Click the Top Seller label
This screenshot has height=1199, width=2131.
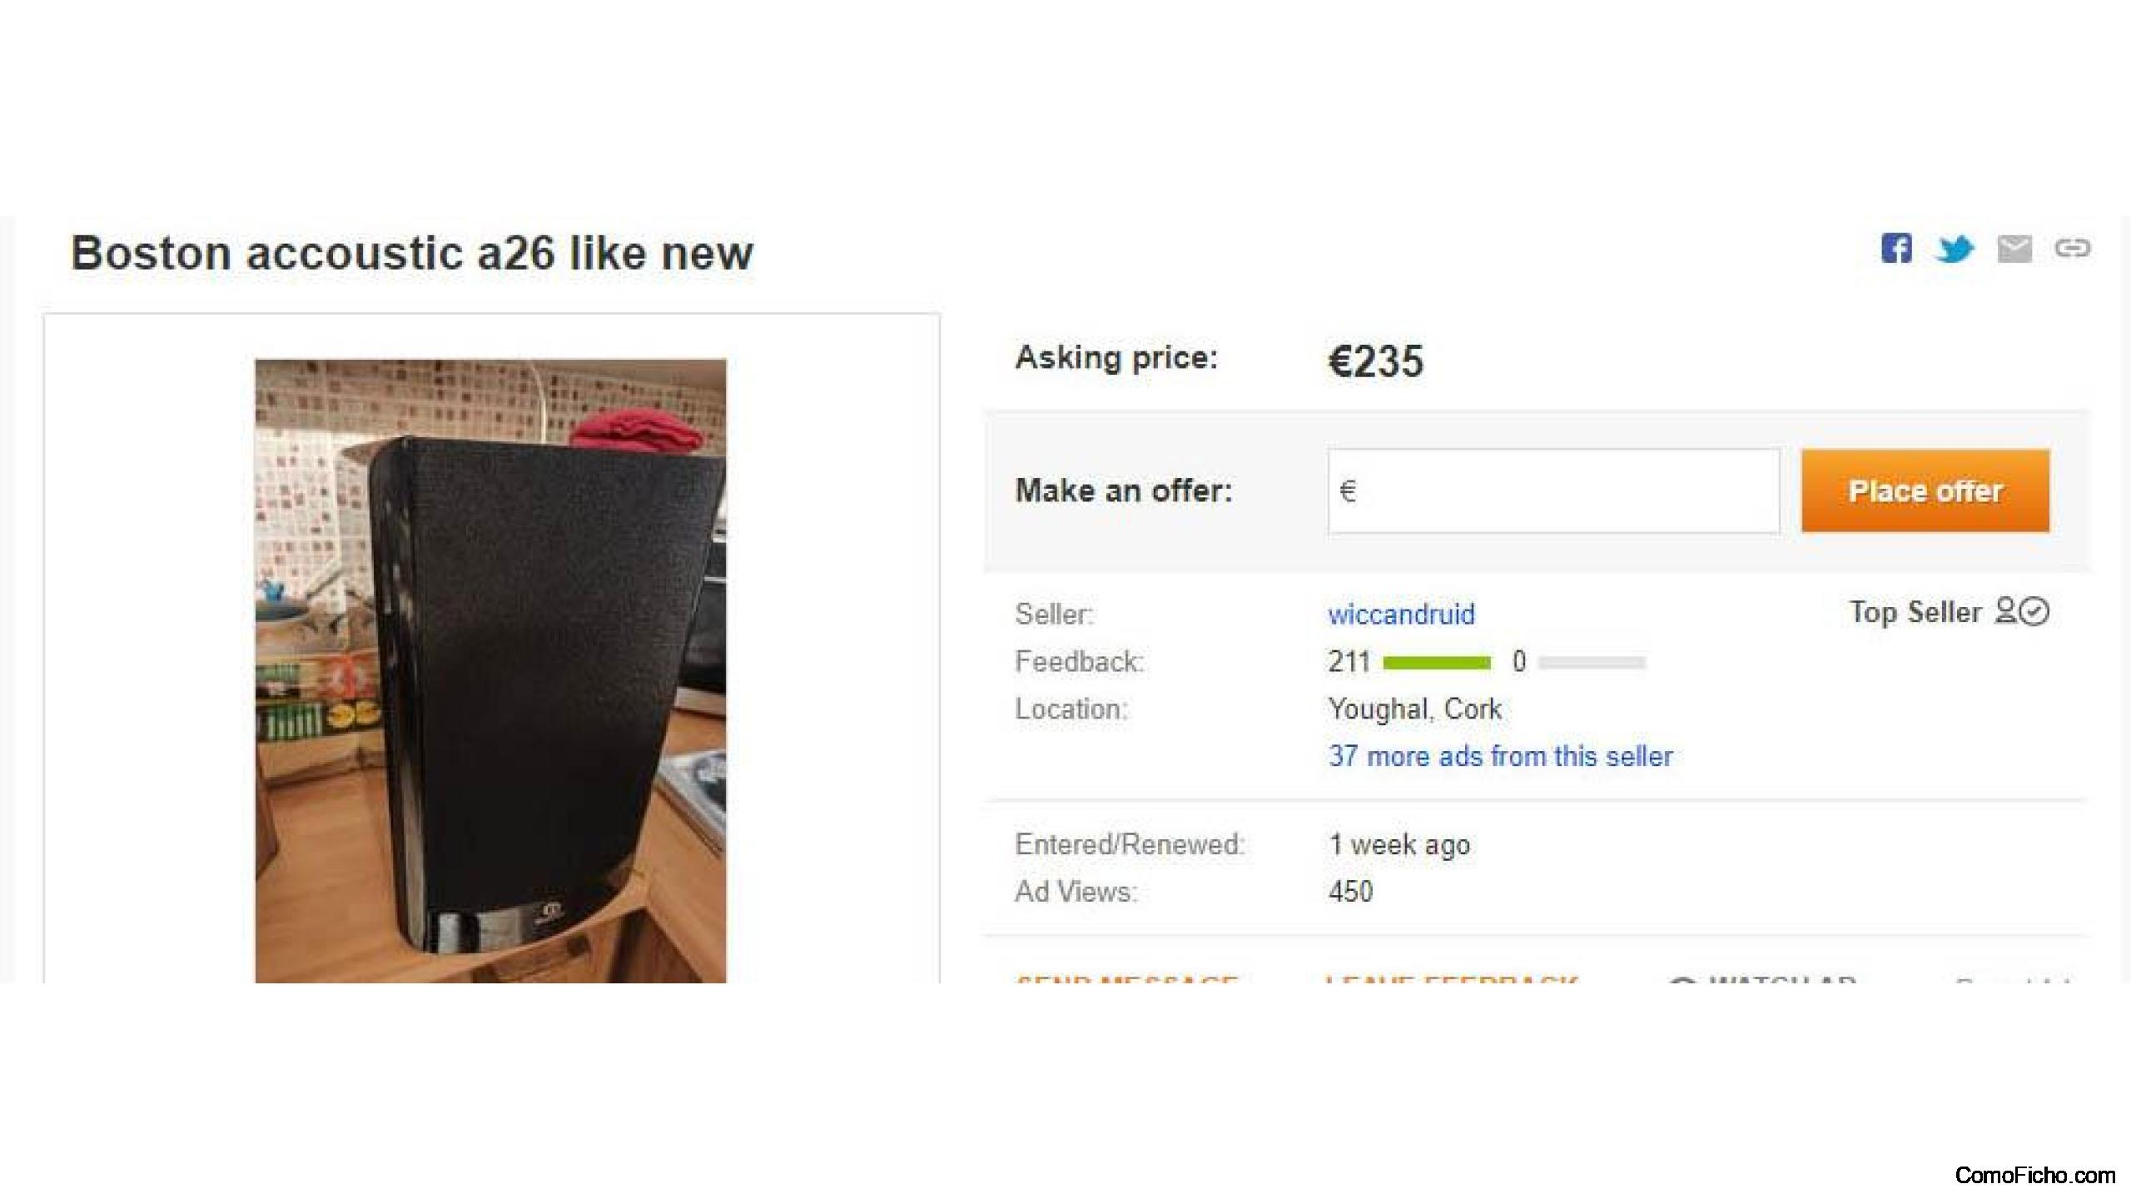click(x=1915, y=613)
